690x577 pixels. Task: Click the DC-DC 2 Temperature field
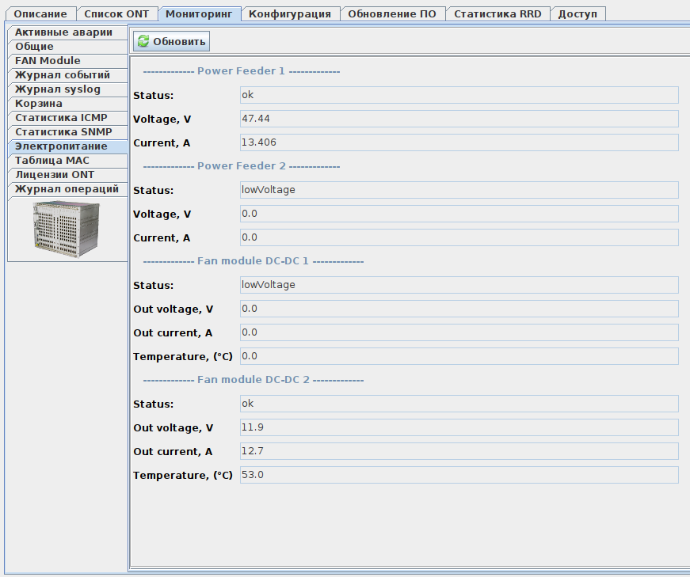pyautogui.click(x=459, y=475)
